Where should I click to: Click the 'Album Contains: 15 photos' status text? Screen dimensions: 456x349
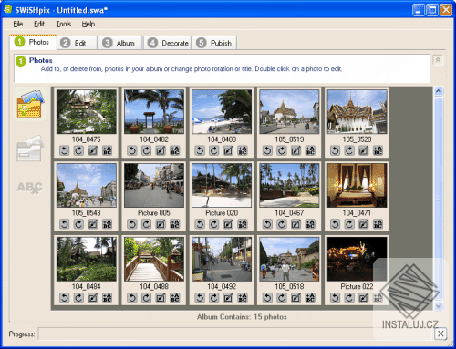[x=242, y=317]
